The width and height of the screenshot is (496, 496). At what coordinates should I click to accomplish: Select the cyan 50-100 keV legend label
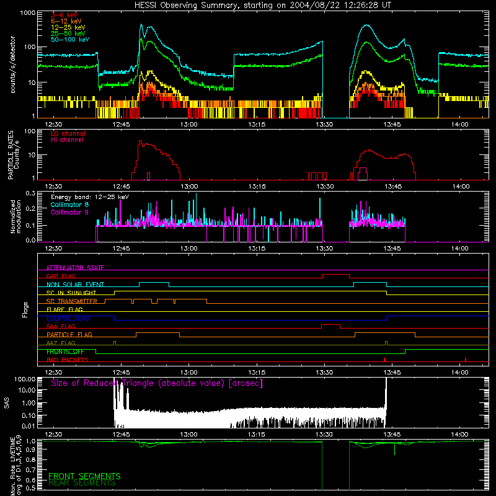point(70,40)
